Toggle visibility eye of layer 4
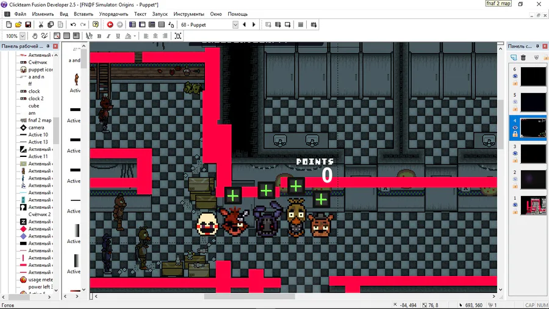This screenshot has width=549, height=309. pyautogui.click(x=515, y=128)
